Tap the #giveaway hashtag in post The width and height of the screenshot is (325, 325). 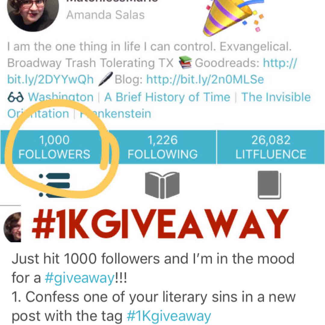pos(79,278)
